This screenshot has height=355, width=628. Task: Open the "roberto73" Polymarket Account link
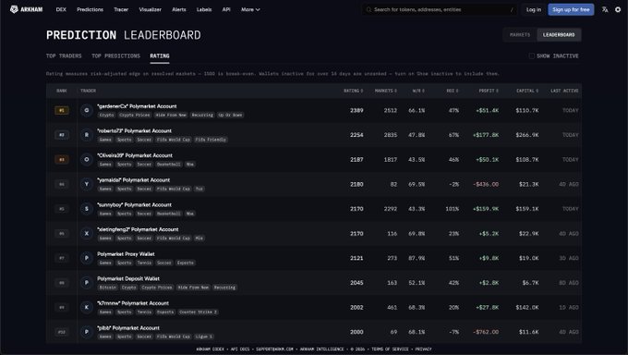[x=135, y=130]
